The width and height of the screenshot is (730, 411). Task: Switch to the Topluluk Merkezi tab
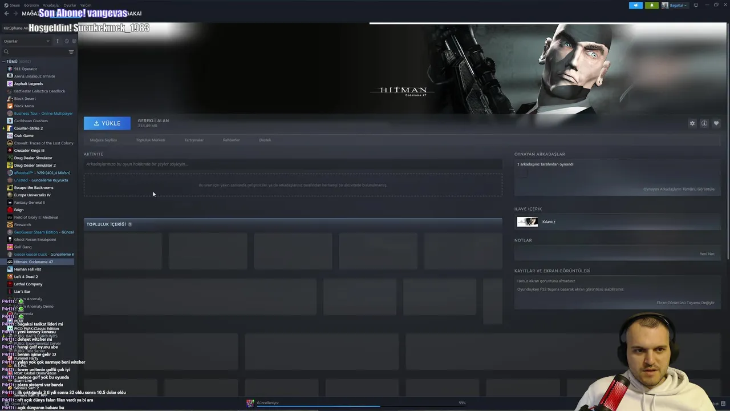pyautogui.click(x=151, y=140)
